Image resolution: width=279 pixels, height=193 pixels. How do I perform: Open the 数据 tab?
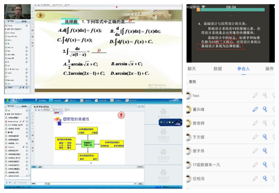[x=218, y=69]
